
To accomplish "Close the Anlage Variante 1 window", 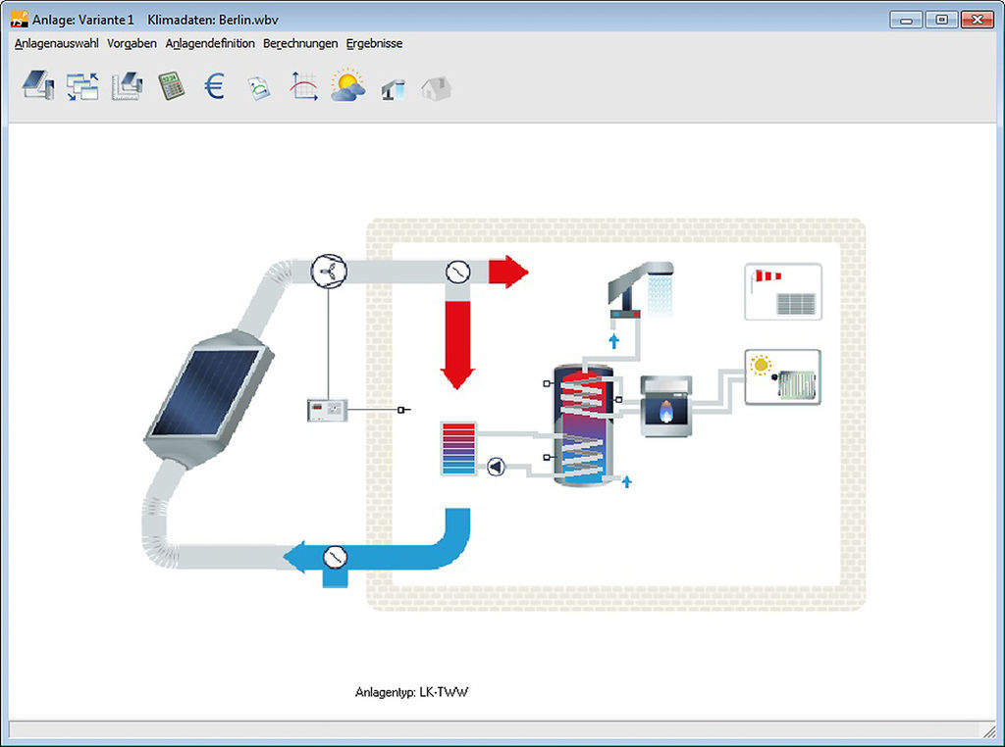I will pos(978,20).
